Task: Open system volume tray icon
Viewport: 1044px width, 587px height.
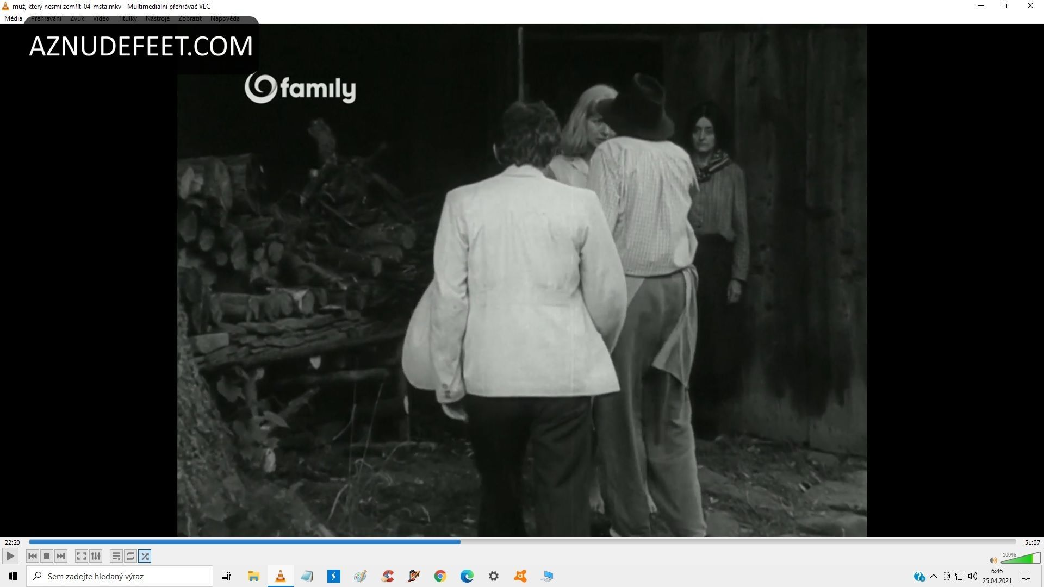Action: [973, 576]
